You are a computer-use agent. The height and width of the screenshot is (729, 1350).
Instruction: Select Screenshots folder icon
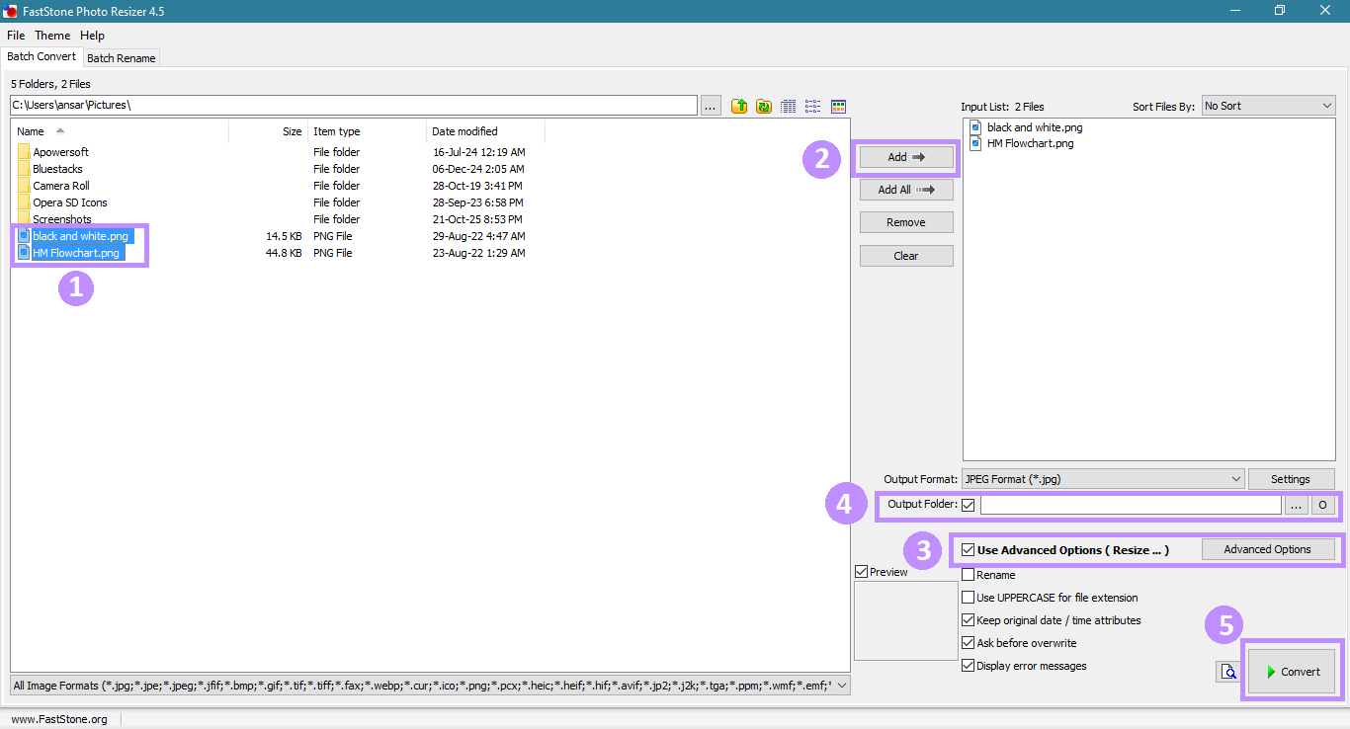(24, 219)
